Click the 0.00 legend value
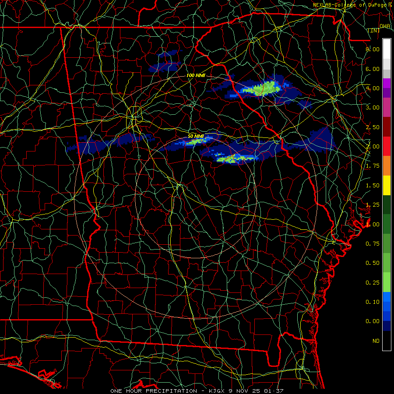The image size is (394, 394). [x=373, y=321]
